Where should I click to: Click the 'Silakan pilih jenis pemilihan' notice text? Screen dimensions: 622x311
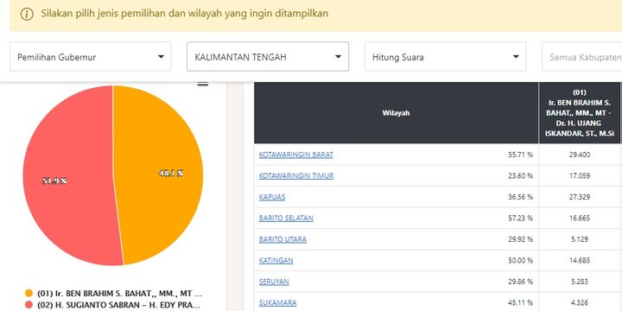[x=185, y=14]
